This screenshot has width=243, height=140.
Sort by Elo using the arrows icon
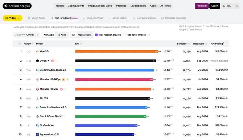coord(81,44)
